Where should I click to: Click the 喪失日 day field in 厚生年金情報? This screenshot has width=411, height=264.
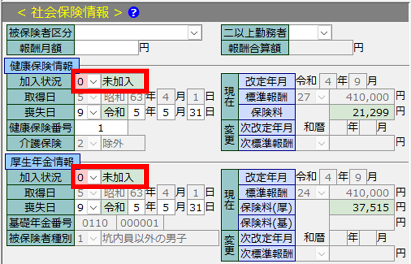click(x=196, y=208)
